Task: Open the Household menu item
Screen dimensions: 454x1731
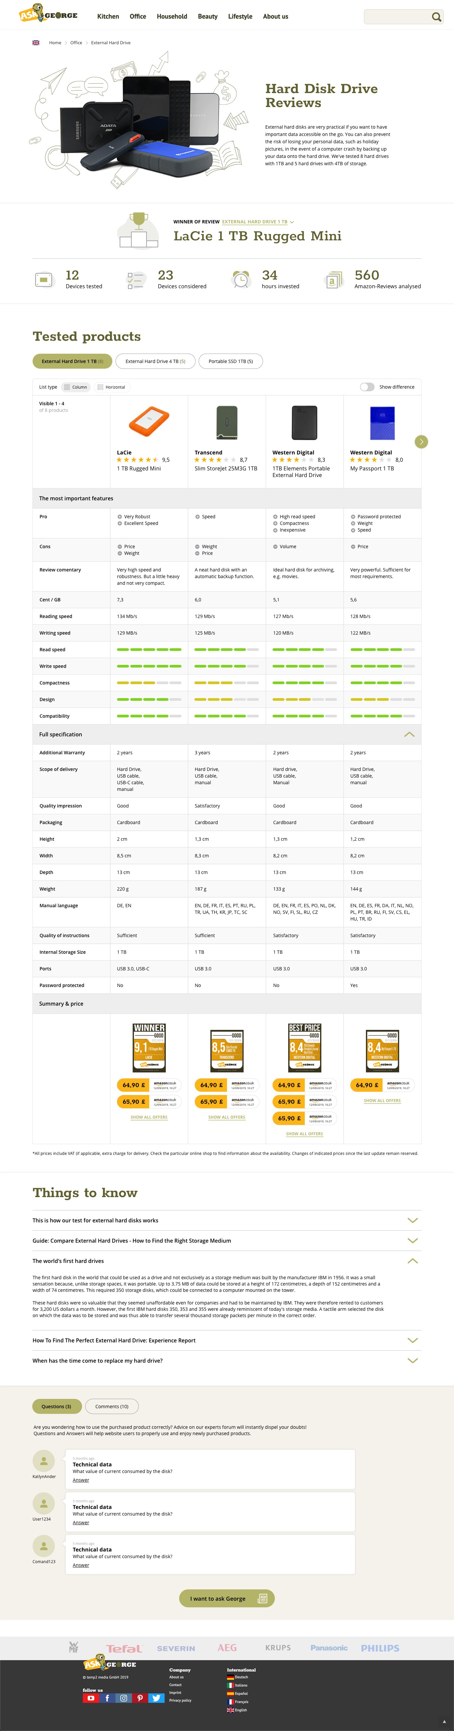Action: (x=172, y=16)
